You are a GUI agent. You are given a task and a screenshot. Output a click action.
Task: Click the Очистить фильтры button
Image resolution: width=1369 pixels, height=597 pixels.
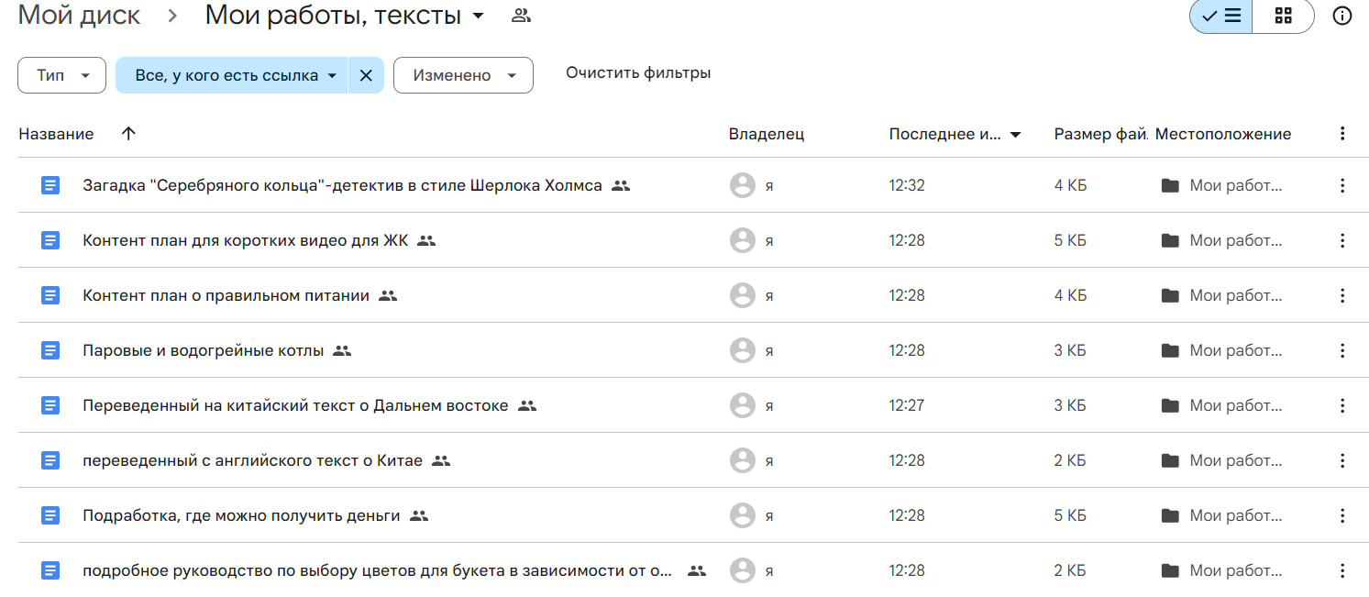[638, 73]
